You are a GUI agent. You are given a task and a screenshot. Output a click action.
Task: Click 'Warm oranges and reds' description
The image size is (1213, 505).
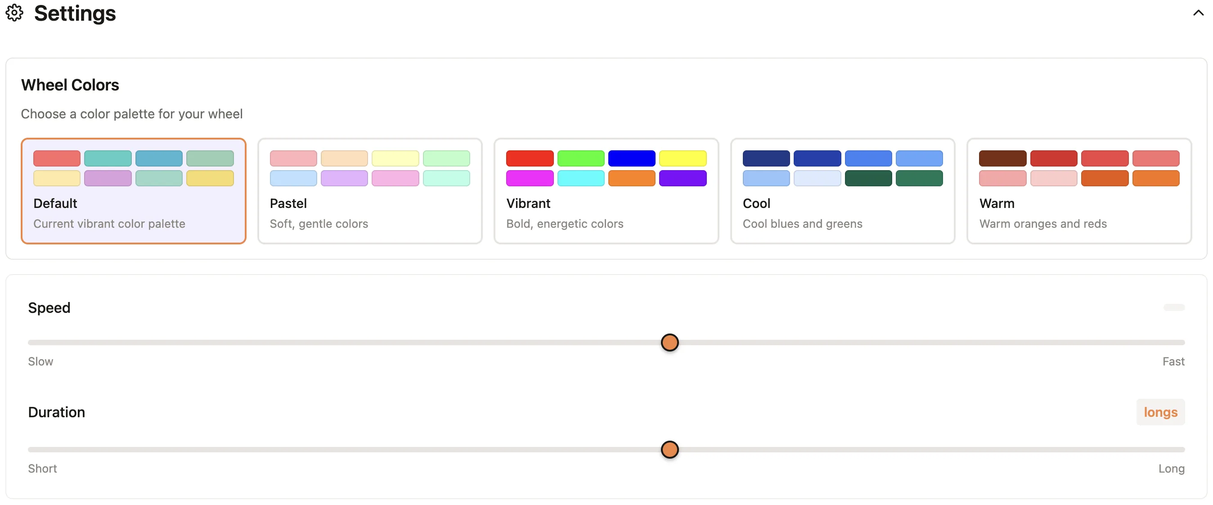coord(1043,224)
